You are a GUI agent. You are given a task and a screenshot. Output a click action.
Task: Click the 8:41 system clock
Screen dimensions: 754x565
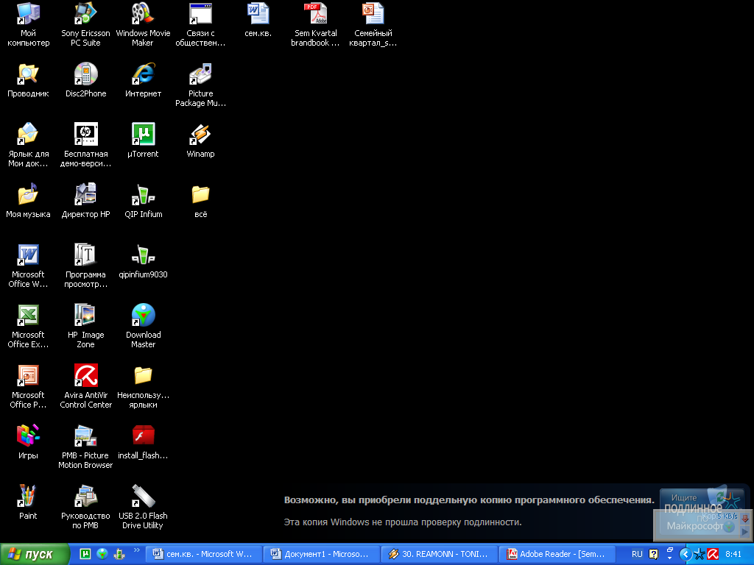click(x=733, y=554)
